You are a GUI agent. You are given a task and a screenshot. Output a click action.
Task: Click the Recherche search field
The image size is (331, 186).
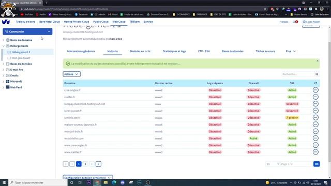(298, 74)
